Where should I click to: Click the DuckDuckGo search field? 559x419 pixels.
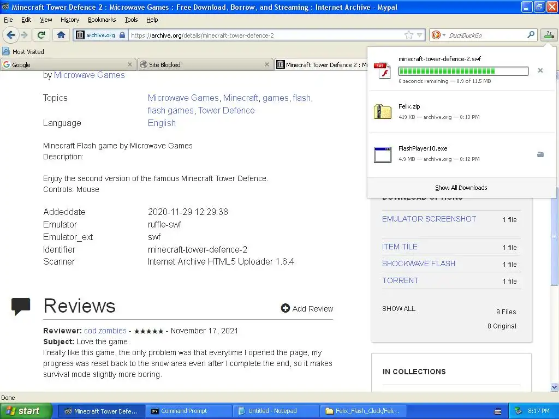coord(486,35)
